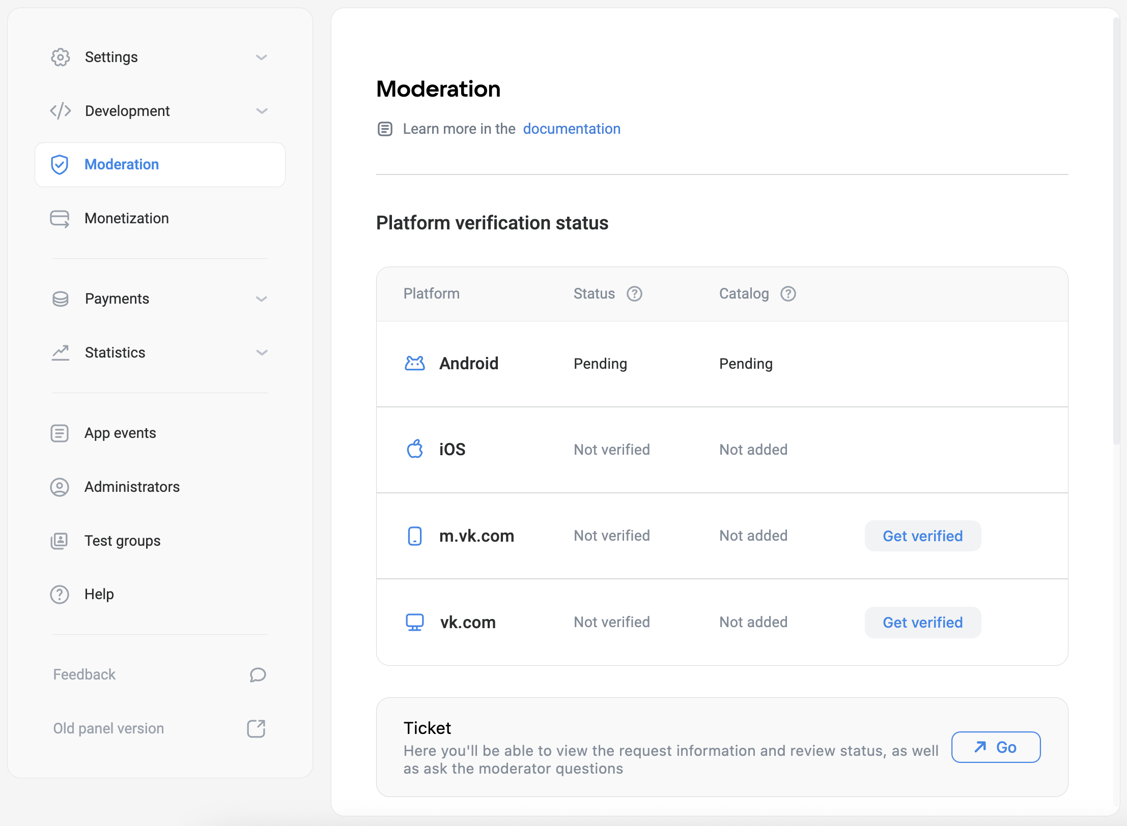Expand the Settings section chevron
This screenshot has height=826, width=1127.
click(x=262, y=57)
